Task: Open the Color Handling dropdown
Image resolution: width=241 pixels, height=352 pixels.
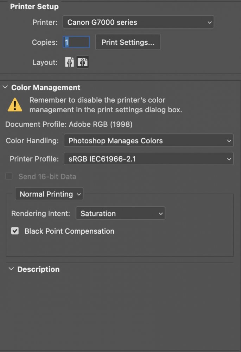Action: [148, 141]
